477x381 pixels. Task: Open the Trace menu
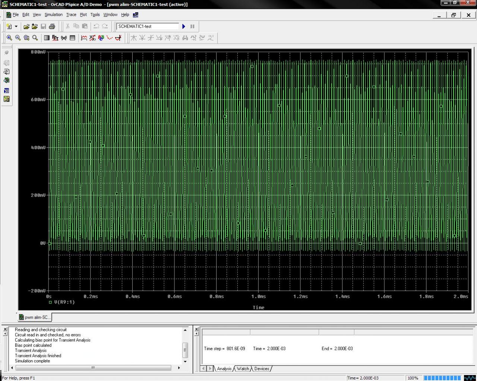[71, 15]
